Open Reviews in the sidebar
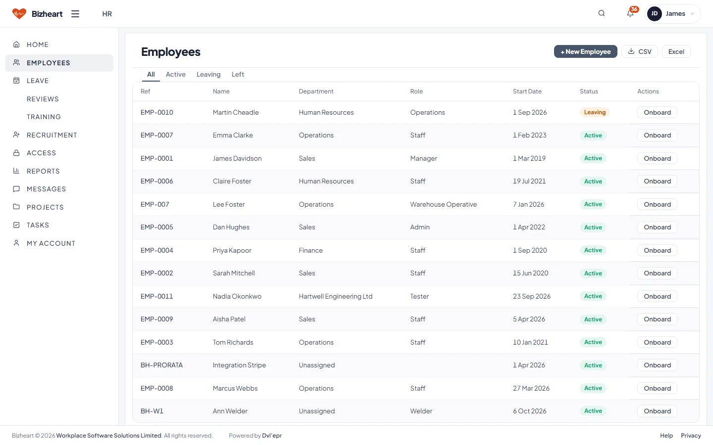The width and height of the screenshot is (713, 445). point(43,99)
